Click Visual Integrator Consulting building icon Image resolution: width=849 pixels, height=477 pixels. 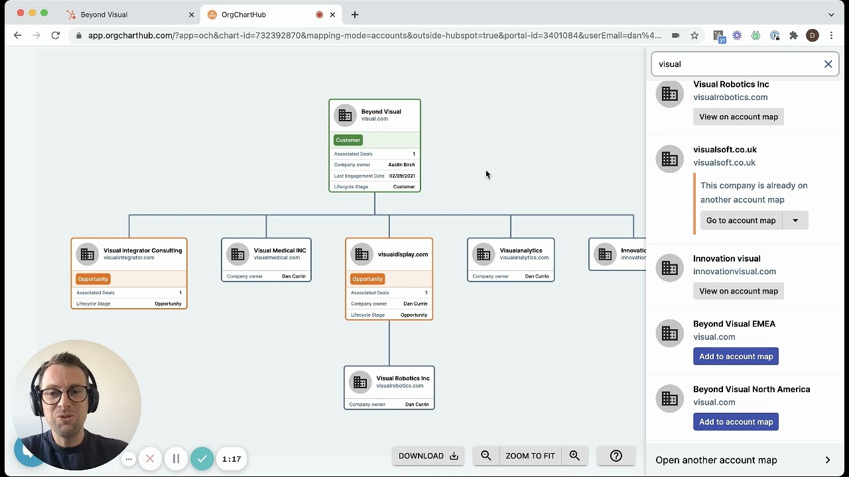tap(87, 254)
